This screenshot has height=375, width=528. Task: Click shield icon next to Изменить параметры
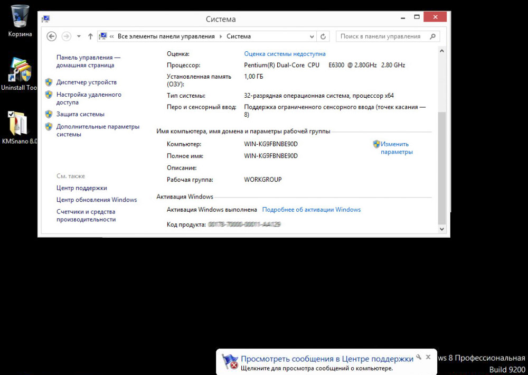click(x=376, y=144)
